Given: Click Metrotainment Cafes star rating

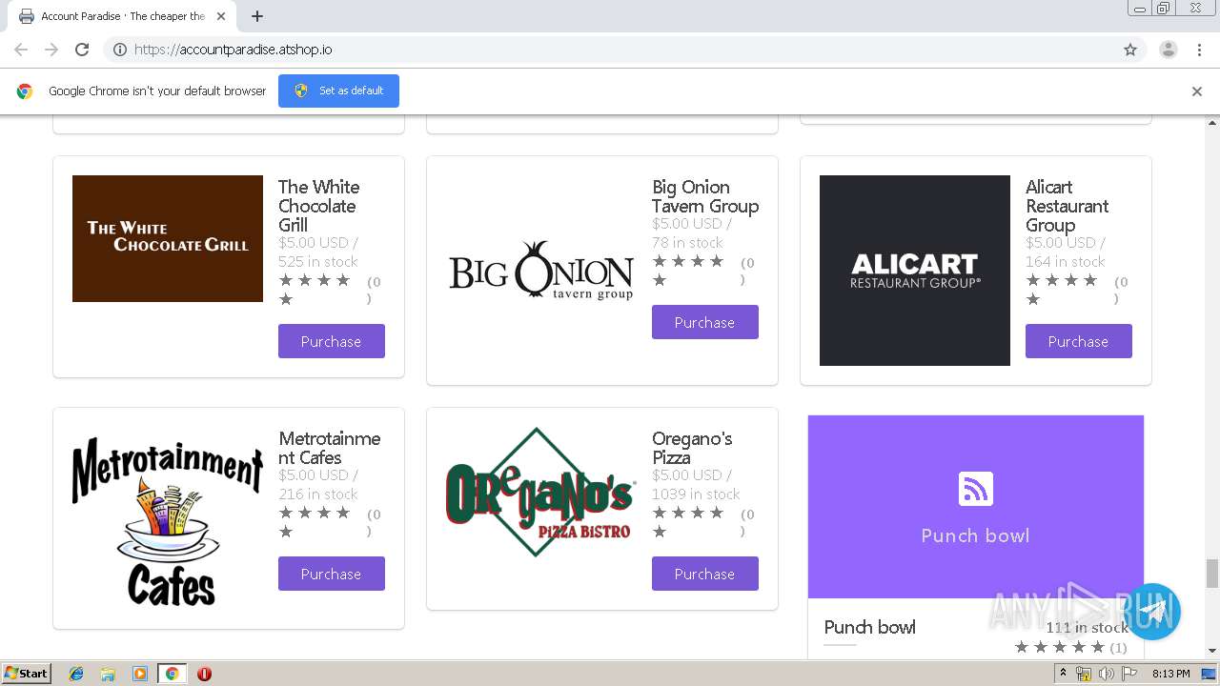Looking at the screenshot, I should (315, 522).
